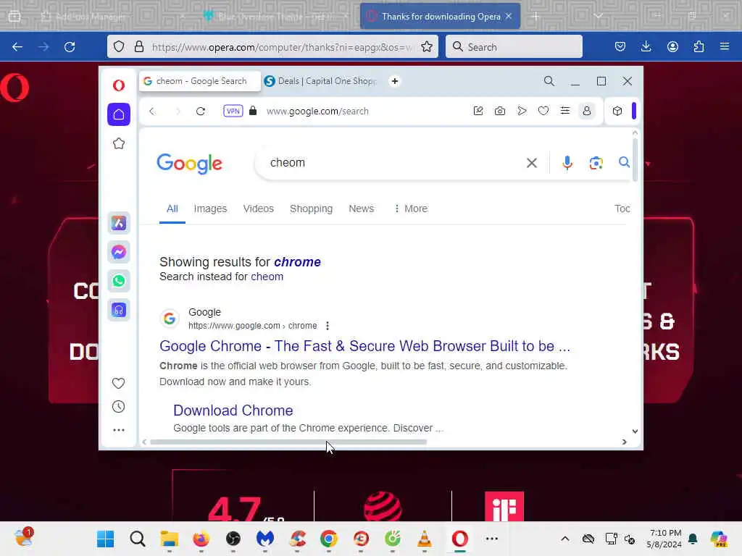Select the All results tab
Viewport: 742px width, 556px height.
point(172,209)
